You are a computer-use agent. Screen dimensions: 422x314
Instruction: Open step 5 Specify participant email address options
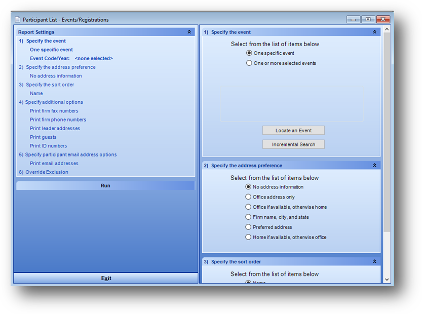(x=67, y=154)
